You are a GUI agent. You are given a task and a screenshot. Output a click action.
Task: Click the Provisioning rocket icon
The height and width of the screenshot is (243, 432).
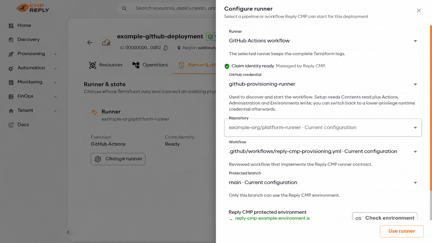11,54
